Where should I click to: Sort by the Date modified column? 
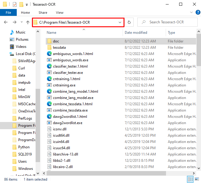tap(136, 33)
